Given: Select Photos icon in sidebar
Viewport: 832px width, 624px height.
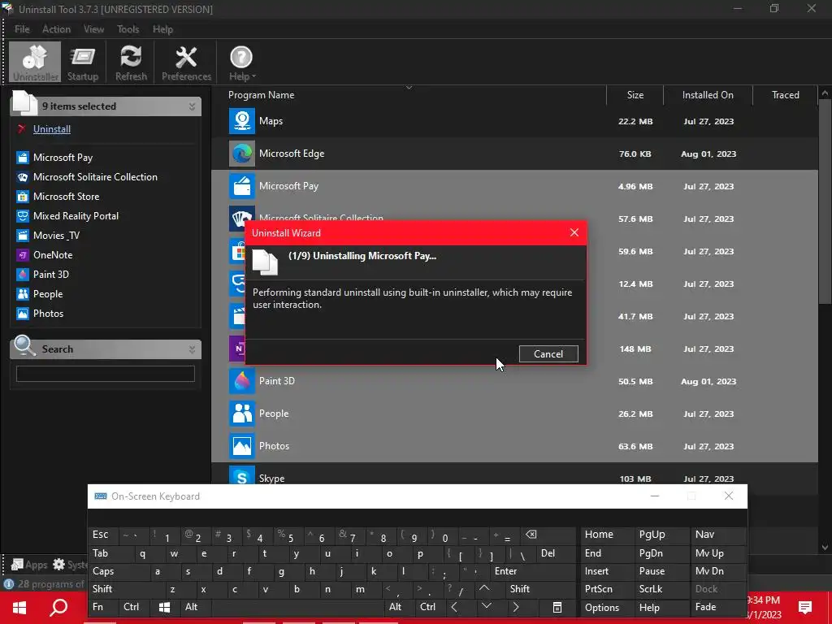Looking at the screenshot, I should [22, 314].
